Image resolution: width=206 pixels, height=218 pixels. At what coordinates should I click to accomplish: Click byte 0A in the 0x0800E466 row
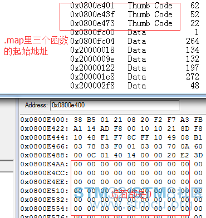coord(185,146)
